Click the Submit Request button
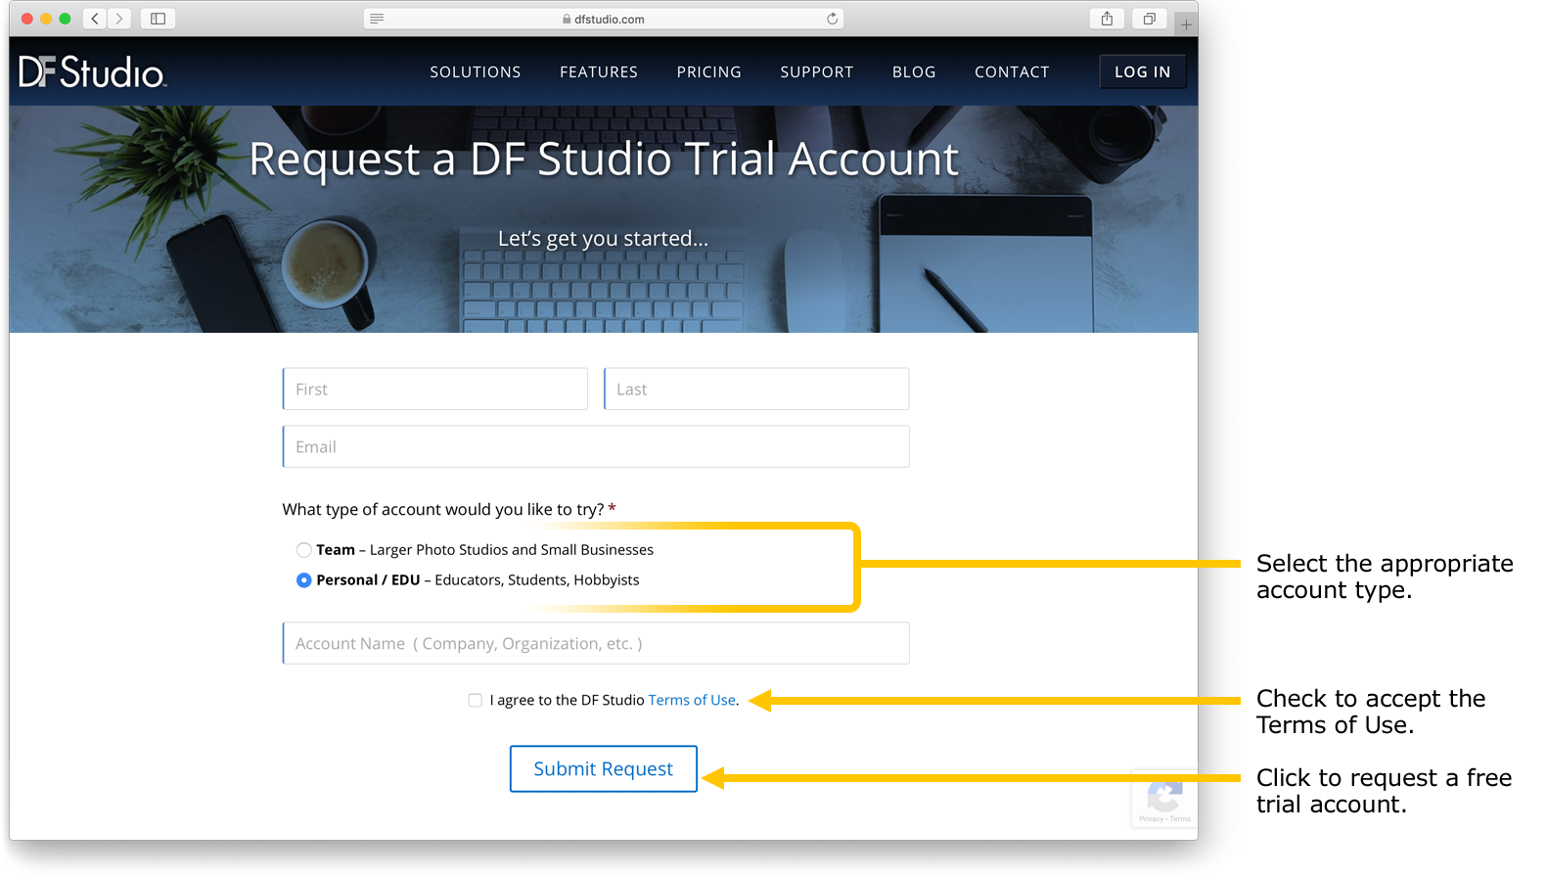 tap(604, 768)
